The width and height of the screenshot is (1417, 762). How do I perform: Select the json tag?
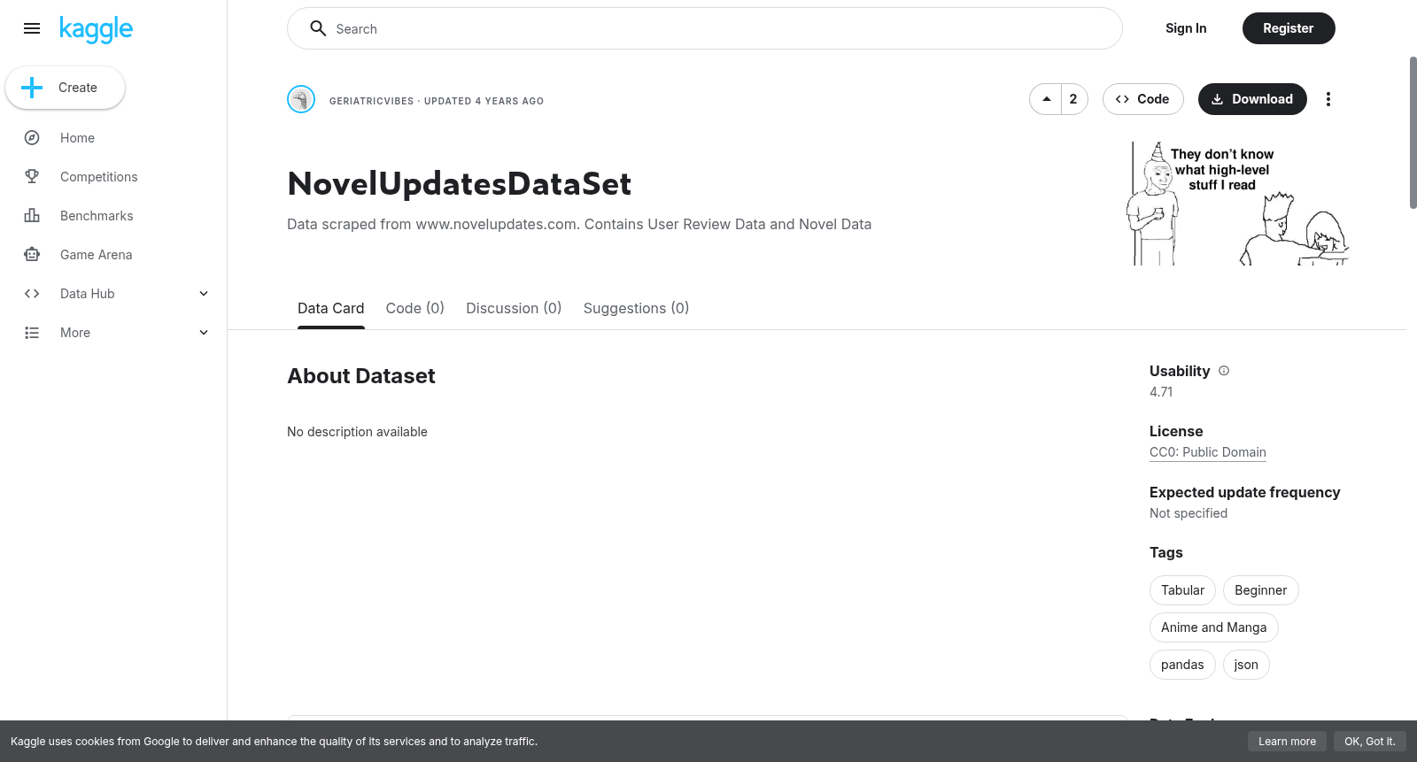click(1246, 665)
